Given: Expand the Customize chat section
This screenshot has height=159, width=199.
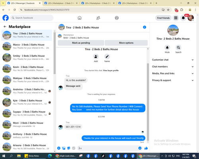Looking at the screenshot, I should pos(173,60).
